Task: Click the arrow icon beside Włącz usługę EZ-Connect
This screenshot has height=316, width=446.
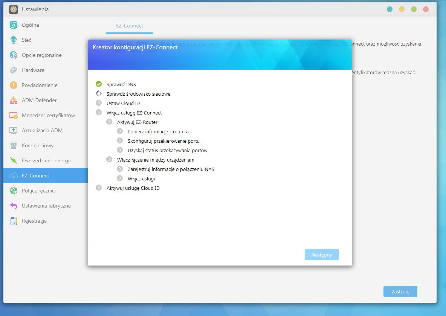Action: (99, 112)
